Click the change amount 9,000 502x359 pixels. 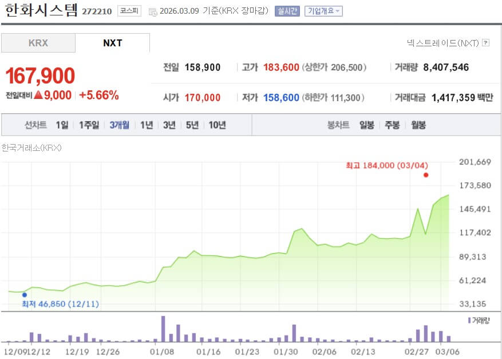58,95
